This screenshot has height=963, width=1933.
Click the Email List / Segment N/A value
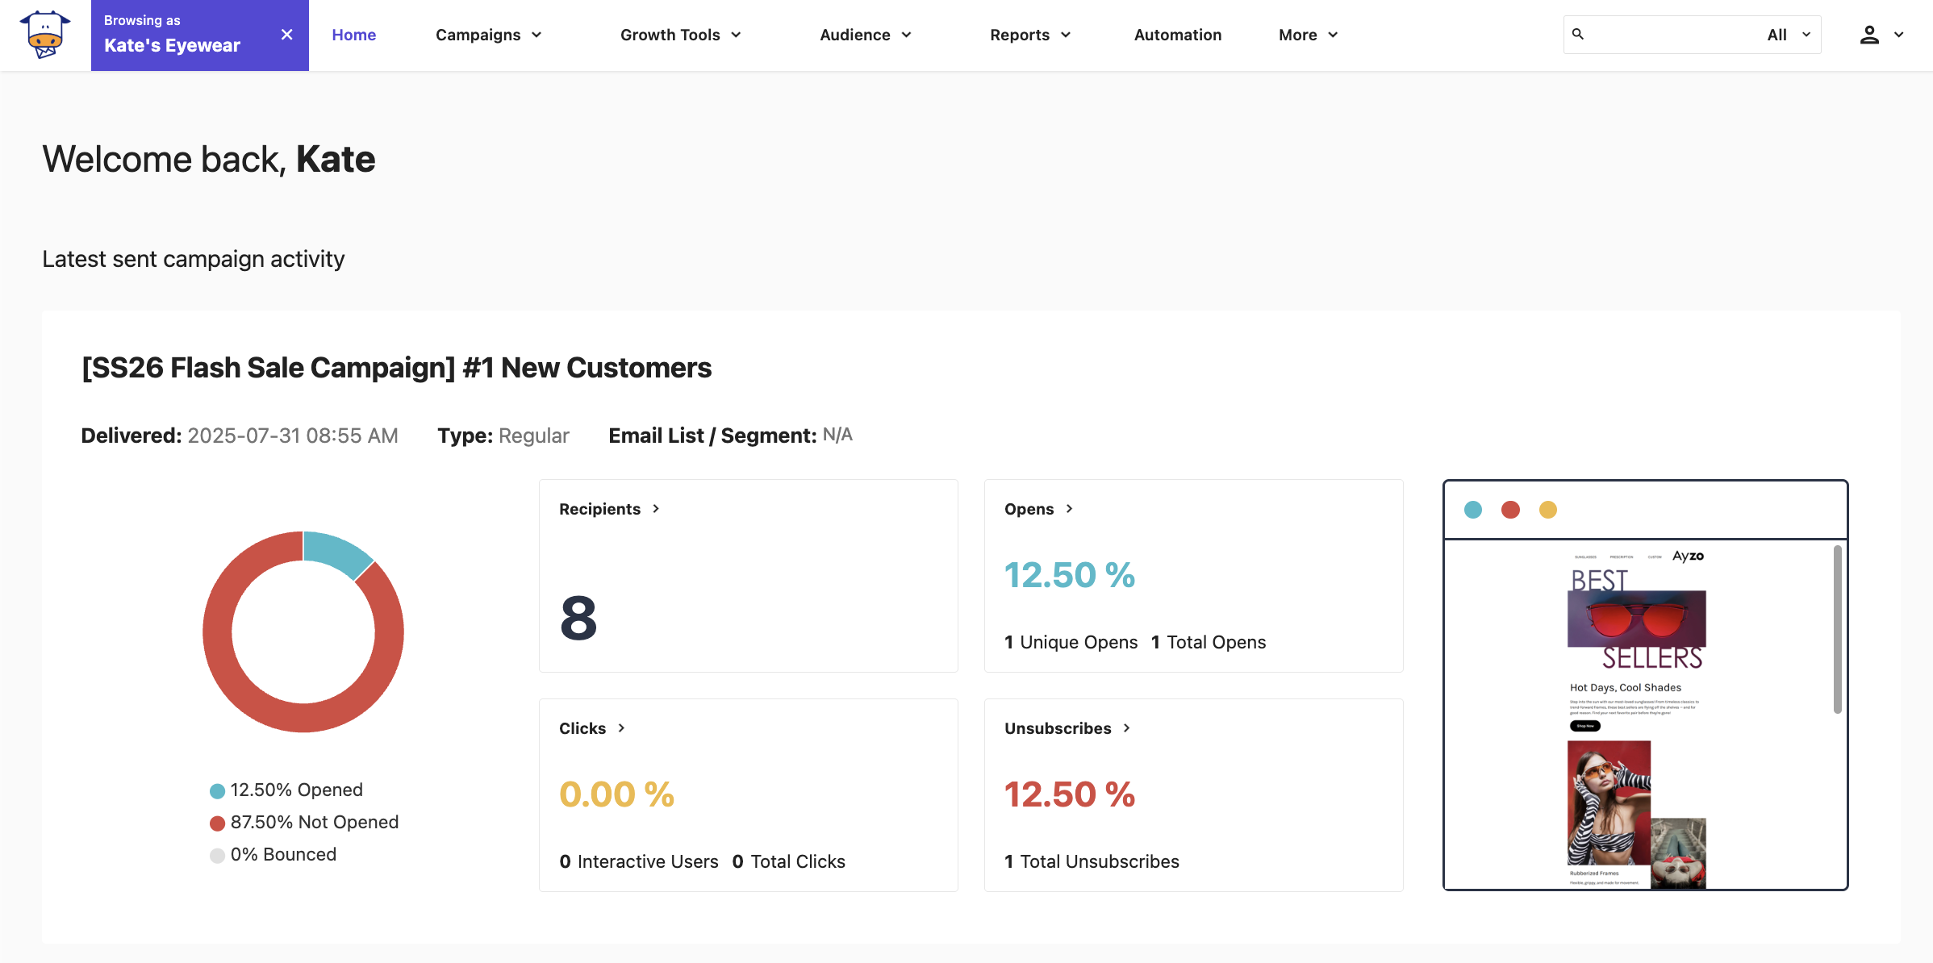(837, 436)
